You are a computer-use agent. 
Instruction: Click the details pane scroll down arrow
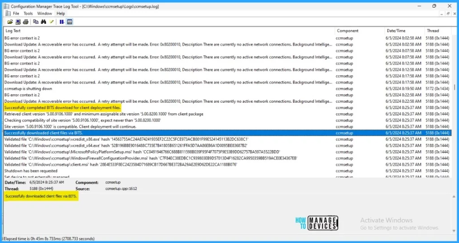coord(454,231)
